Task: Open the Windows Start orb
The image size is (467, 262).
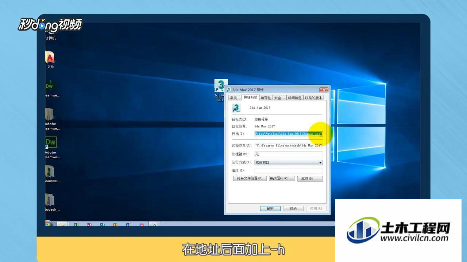Action: [x=49, y=224]
